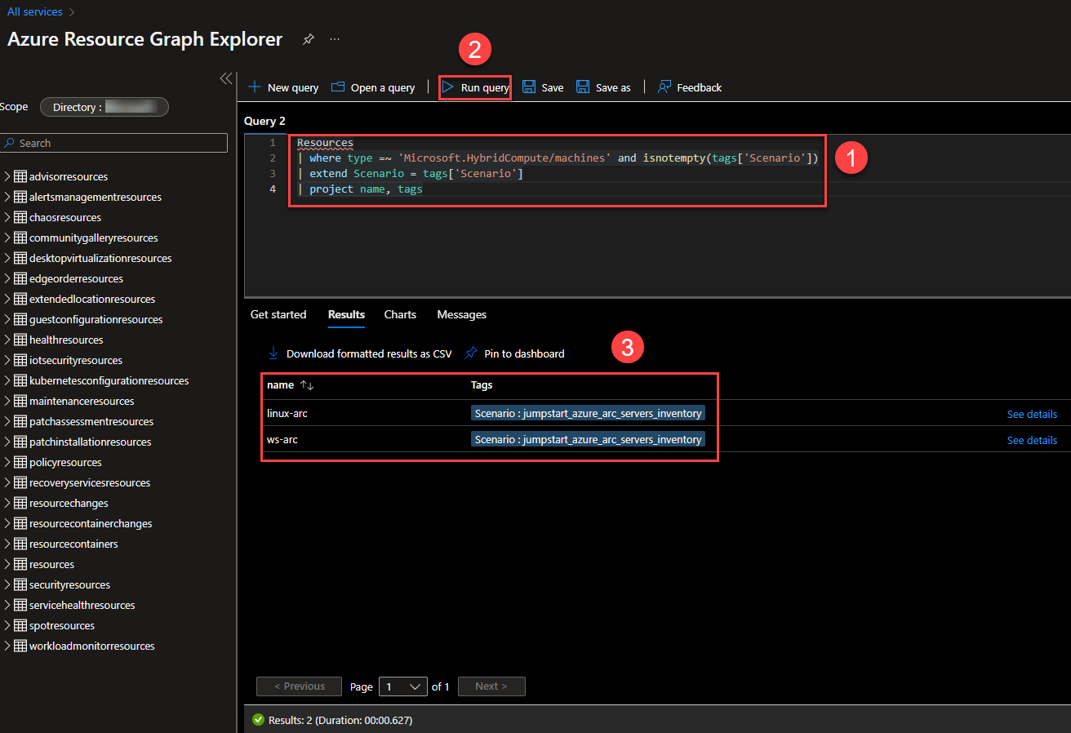Click the table icon for chaosresources
Screen dimensions: 1071x733
click(x=20, y=217)
